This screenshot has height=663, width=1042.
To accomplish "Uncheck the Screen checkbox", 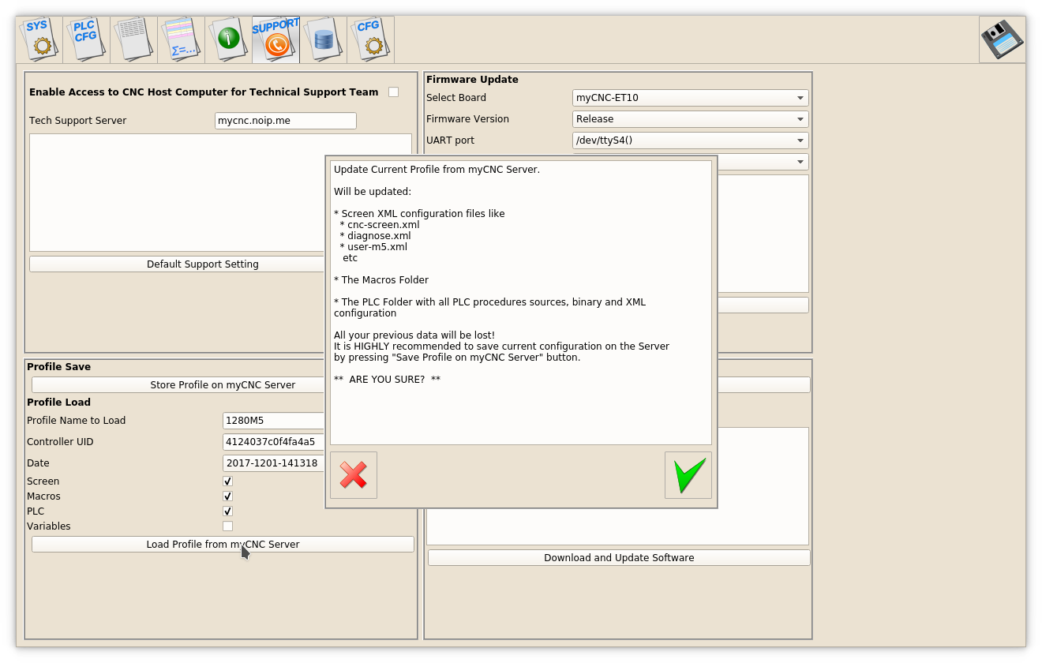I will click(x=227, y=481).
